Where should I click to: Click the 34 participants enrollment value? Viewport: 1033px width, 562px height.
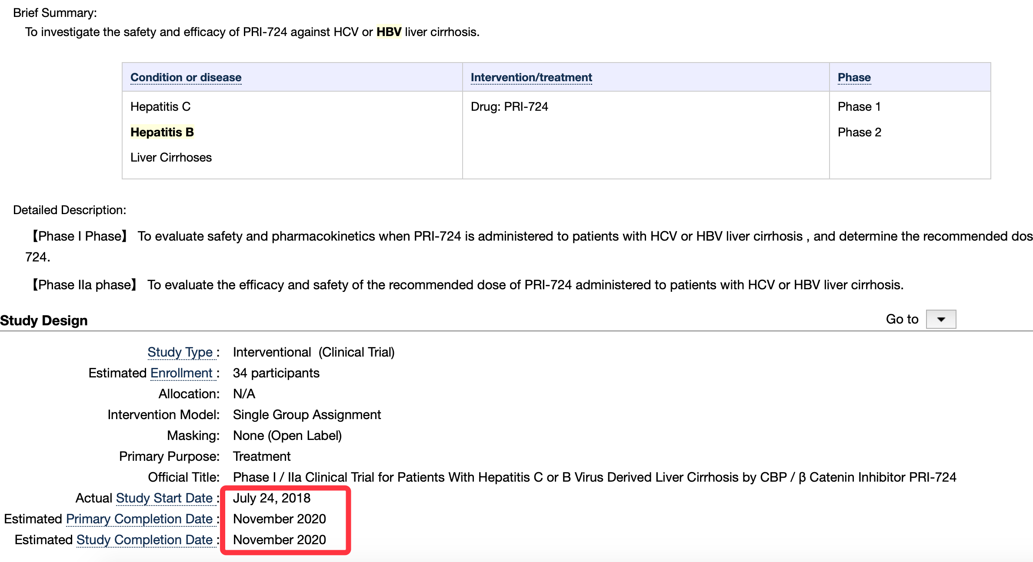pyautogui.click(x=276, y=373)
